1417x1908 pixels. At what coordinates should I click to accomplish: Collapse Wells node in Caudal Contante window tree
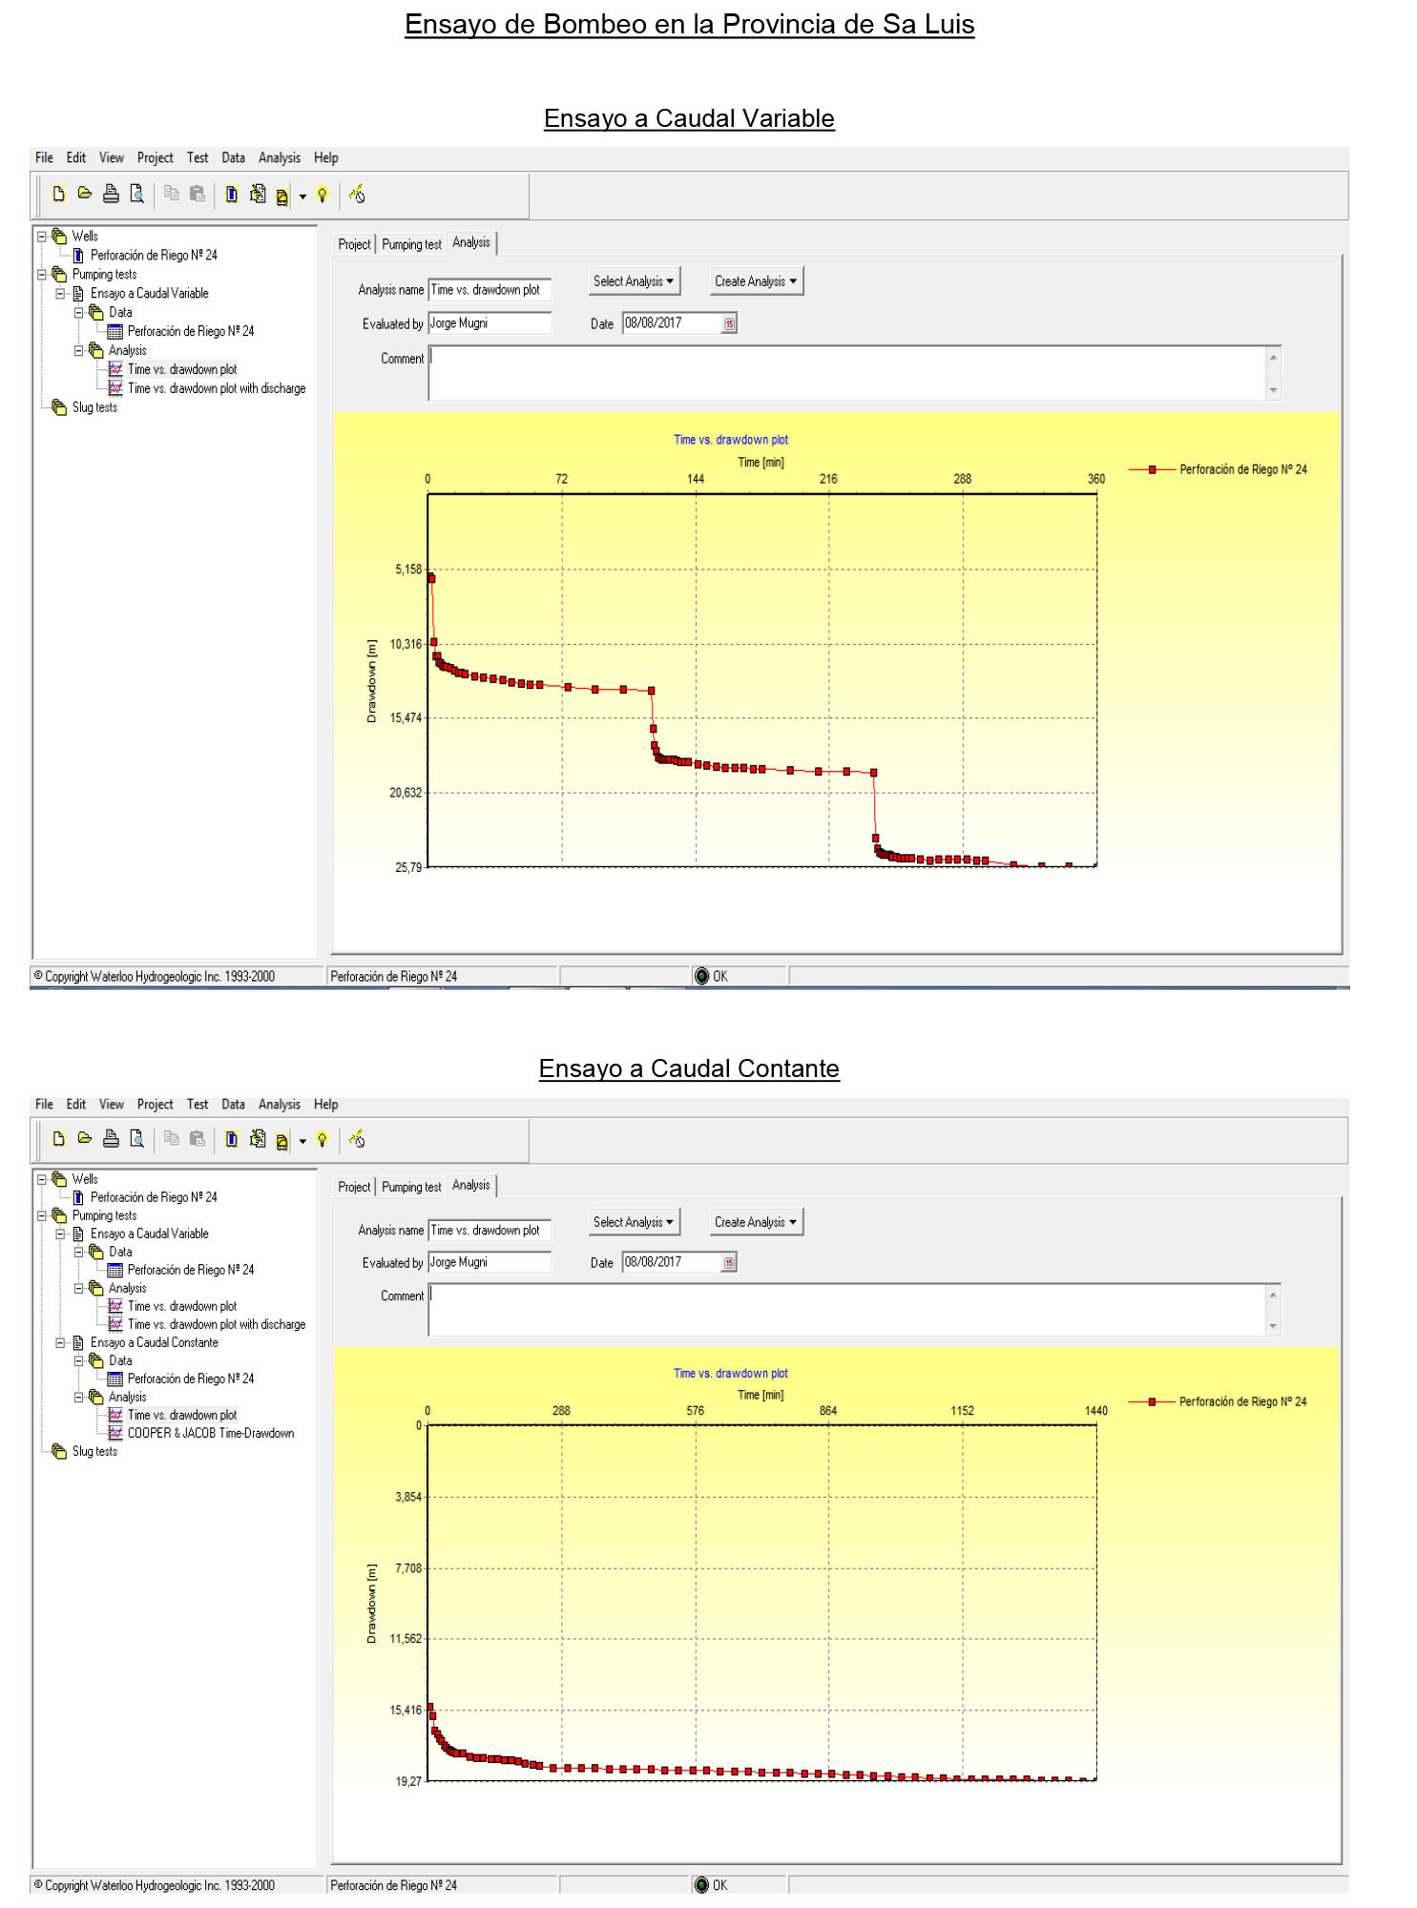tap(42, 1179)
